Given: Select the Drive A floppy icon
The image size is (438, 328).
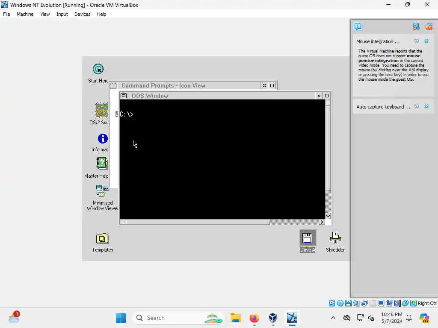Looking at the screenshot, I should (308, 242).
